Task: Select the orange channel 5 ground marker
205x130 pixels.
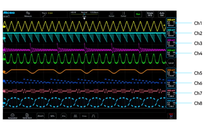Action: [4, 72]
